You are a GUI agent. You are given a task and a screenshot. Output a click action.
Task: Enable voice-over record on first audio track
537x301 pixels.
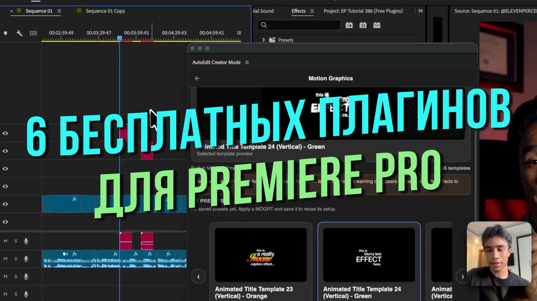tap(26, 241)
